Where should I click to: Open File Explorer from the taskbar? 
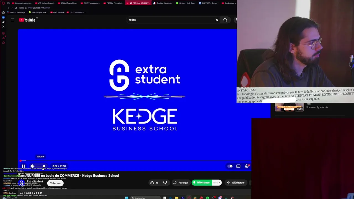coord(176,198)
